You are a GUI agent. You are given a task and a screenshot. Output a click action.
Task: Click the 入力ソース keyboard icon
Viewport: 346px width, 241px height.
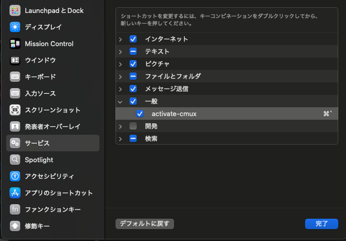(15, 93)
